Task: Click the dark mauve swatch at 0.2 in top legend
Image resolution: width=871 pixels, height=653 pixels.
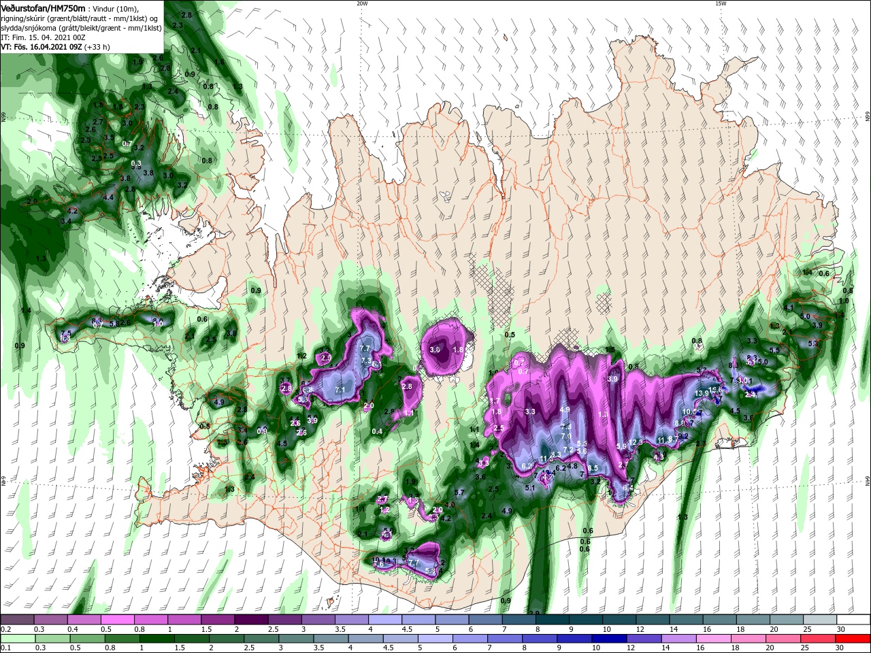Action: coord(17,619)
